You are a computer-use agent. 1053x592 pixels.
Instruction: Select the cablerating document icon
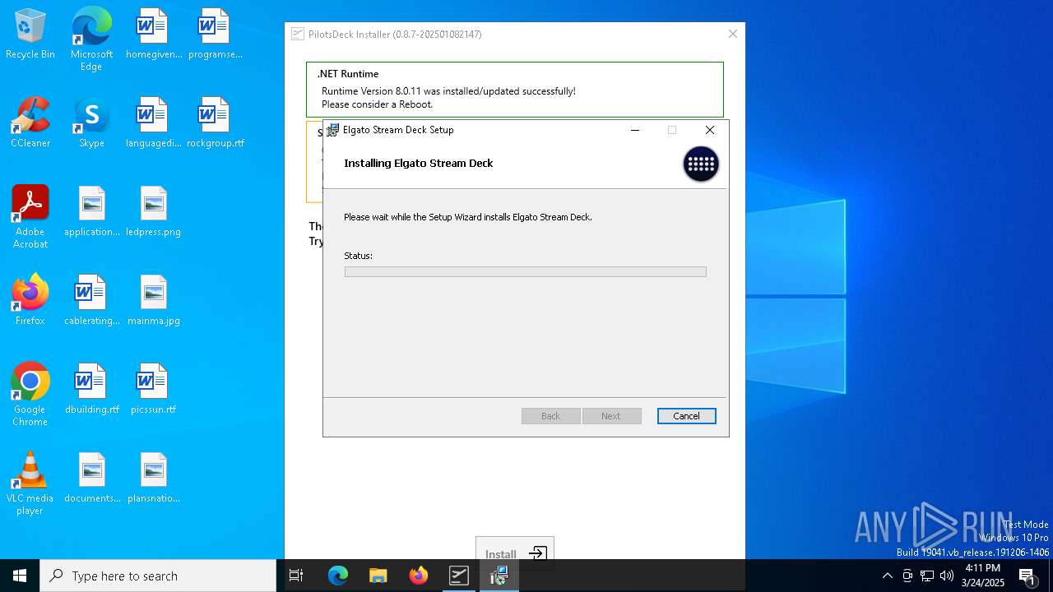pos(91,301)
